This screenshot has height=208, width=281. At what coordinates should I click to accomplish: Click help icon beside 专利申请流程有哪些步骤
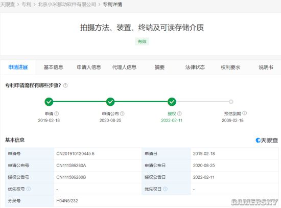[65, 85]
